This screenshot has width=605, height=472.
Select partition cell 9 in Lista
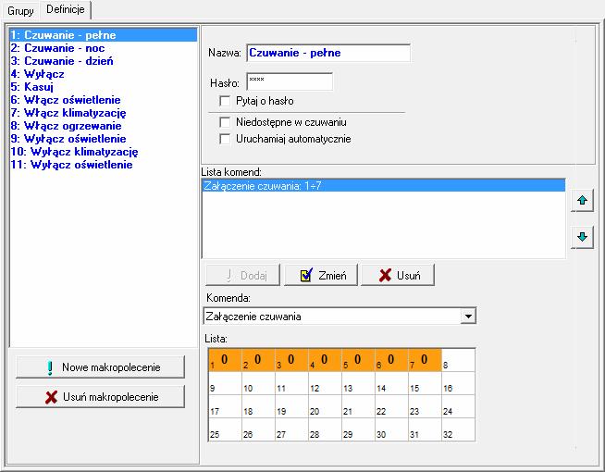(x=225, y=383)
